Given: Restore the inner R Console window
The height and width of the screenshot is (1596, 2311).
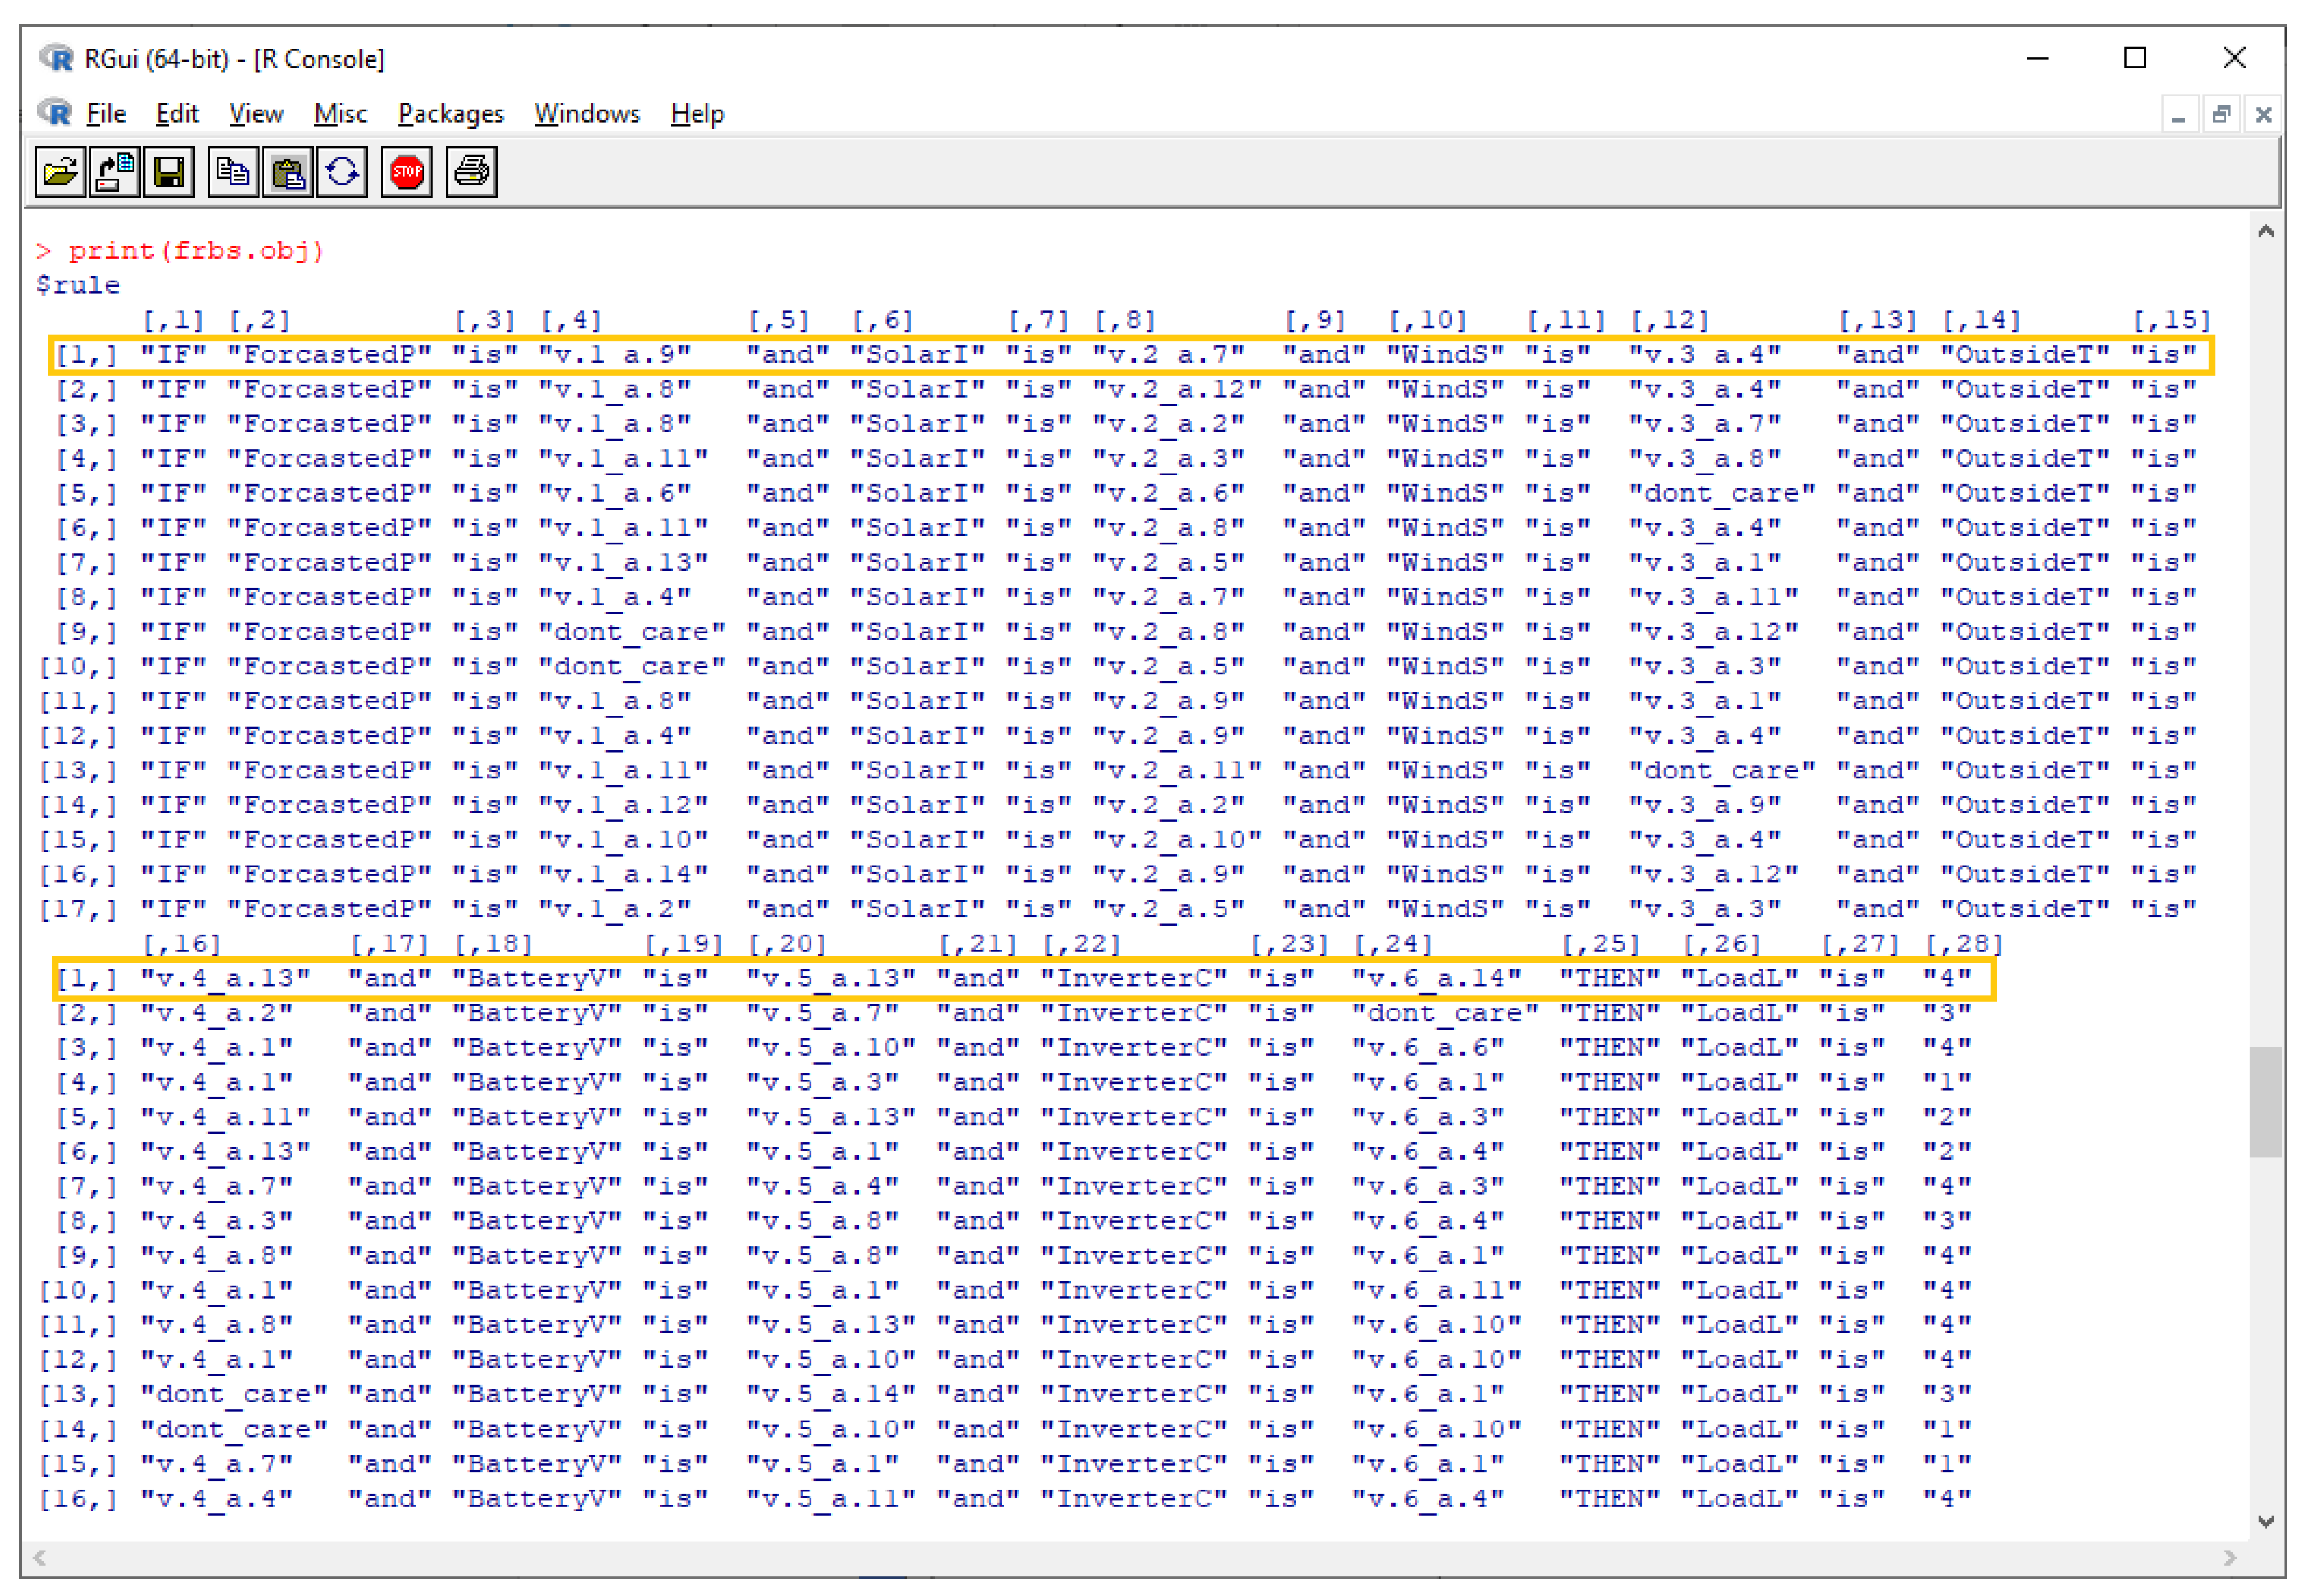Looking at the screenshot, I should [x=2221, y=115].
